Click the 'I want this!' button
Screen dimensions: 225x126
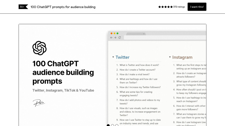click(197, 7)
